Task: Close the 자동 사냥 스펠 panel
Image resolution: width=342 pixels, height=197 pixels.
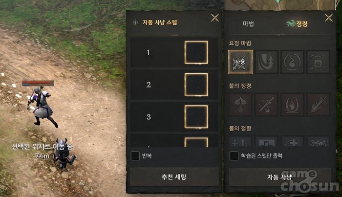Action: 215,18
